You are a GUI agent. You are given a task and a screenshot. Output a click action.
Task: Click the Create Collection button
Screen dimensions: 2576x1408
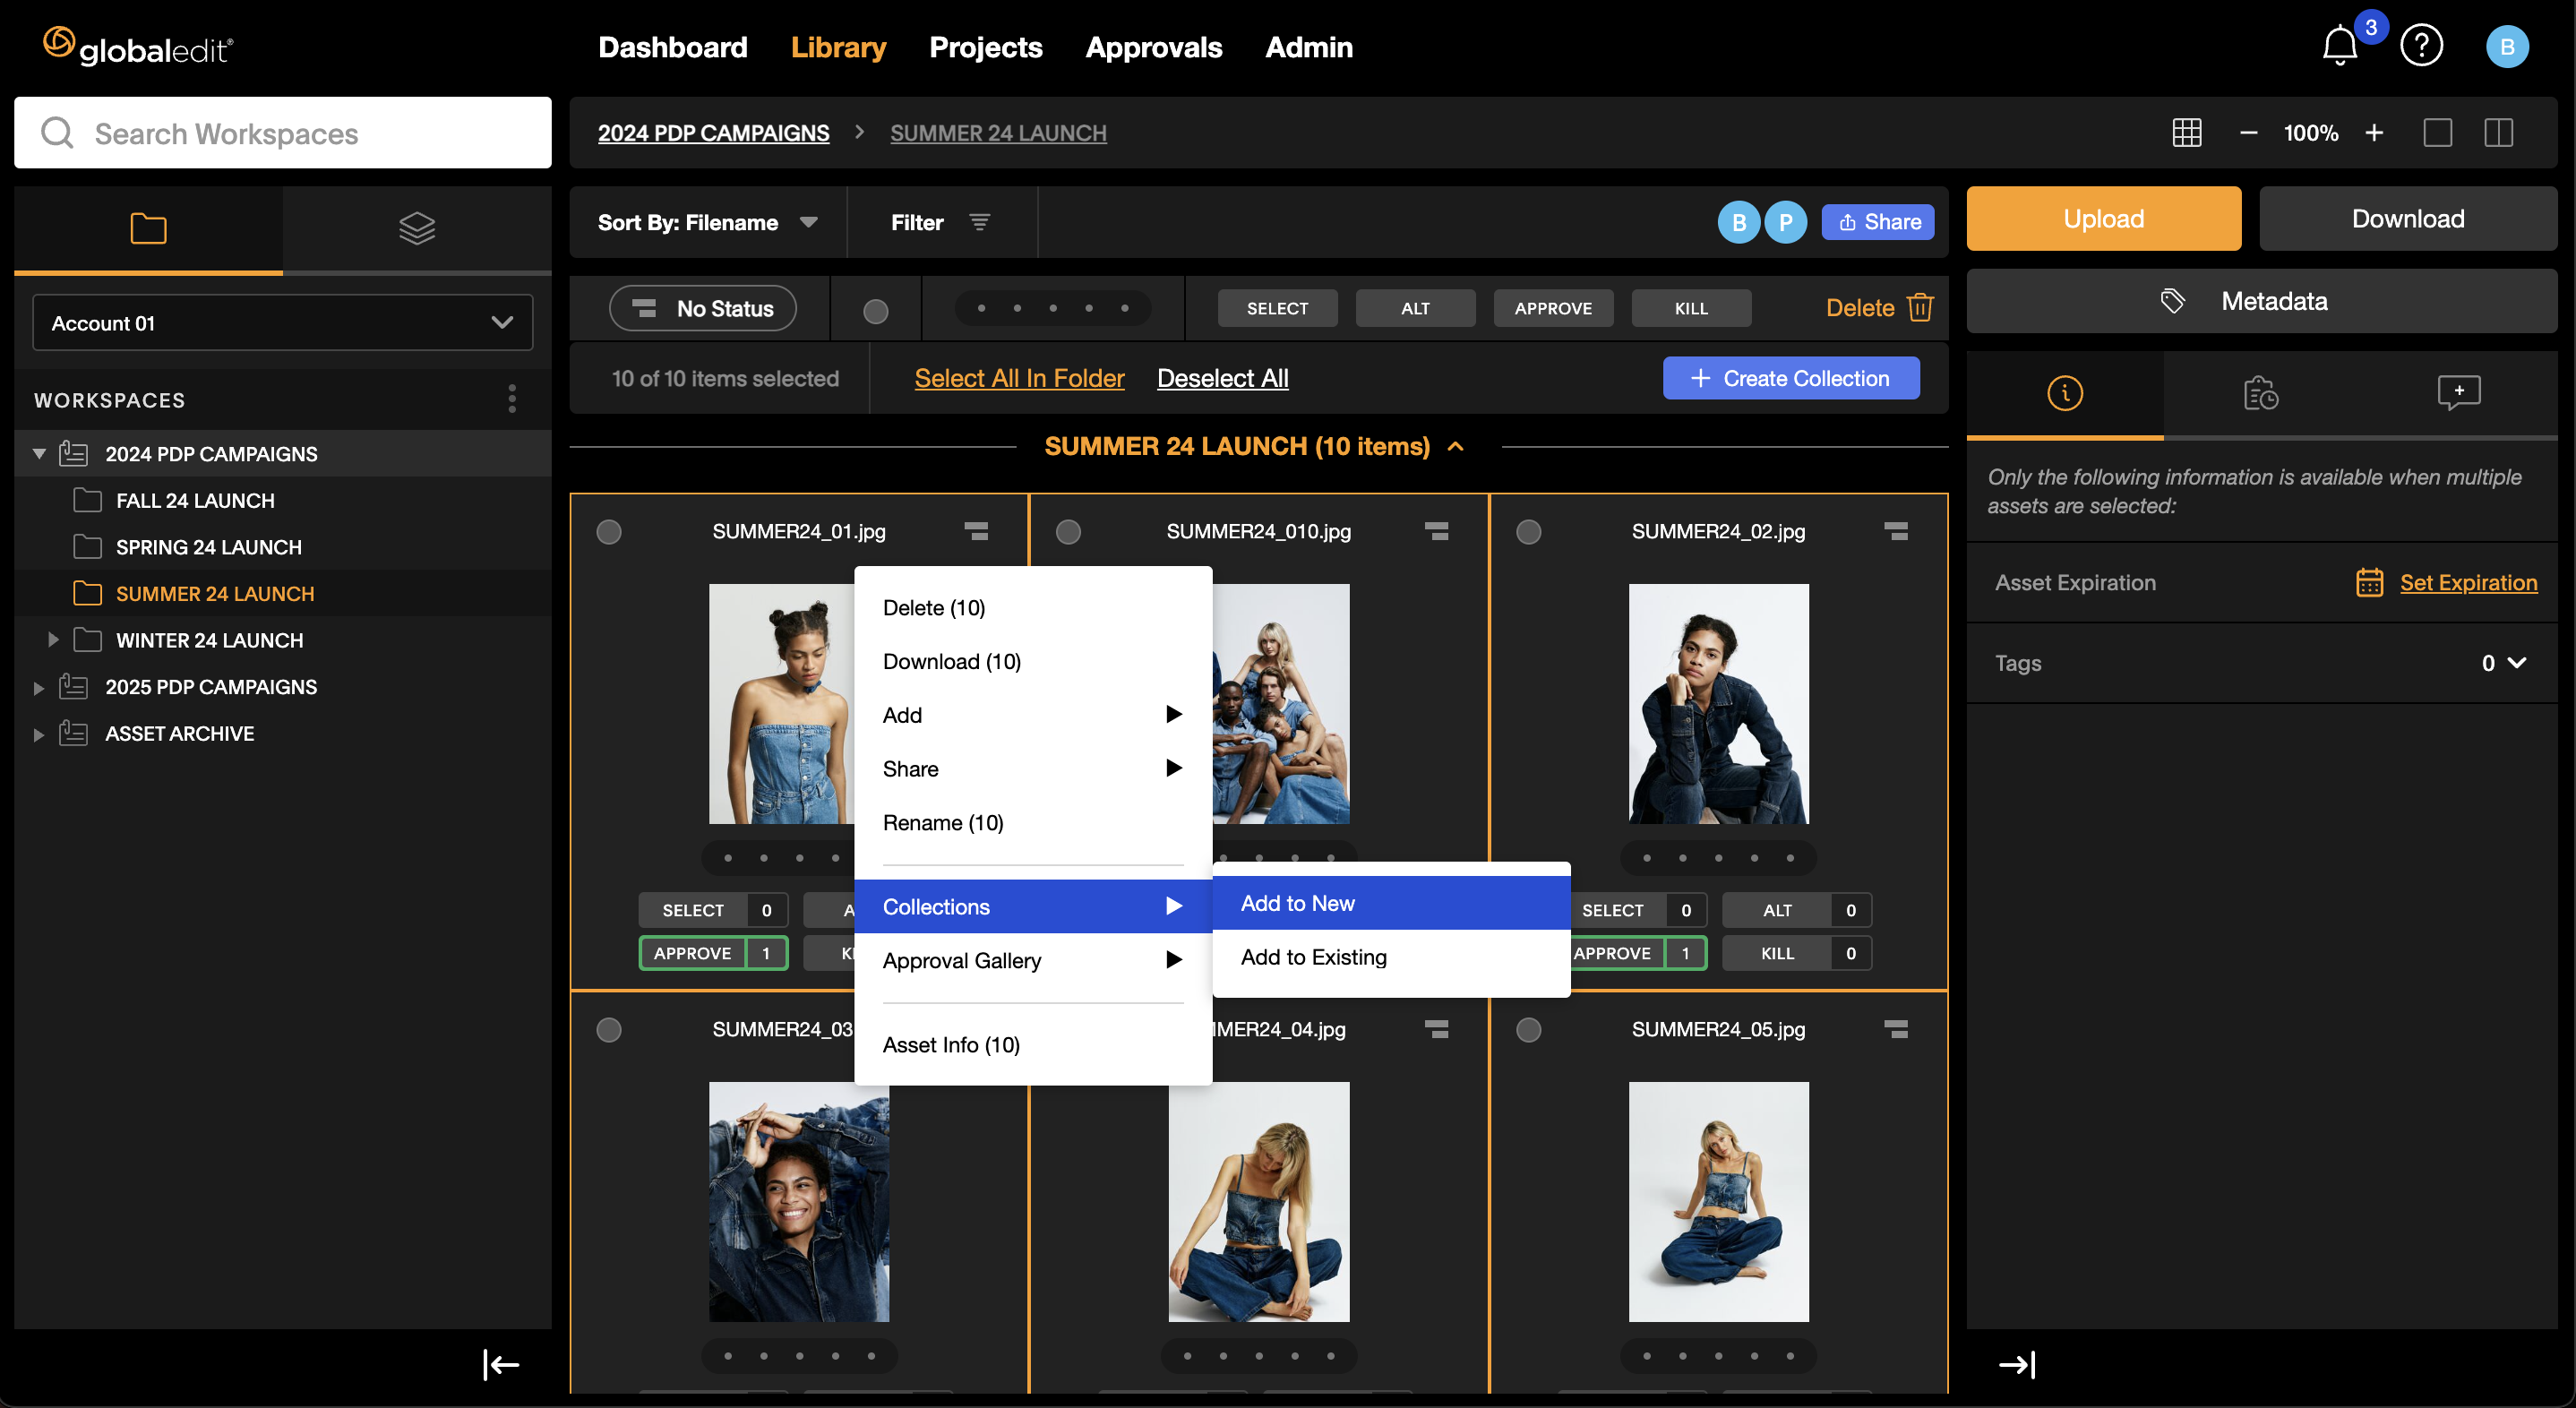(x=1790, y=378)
